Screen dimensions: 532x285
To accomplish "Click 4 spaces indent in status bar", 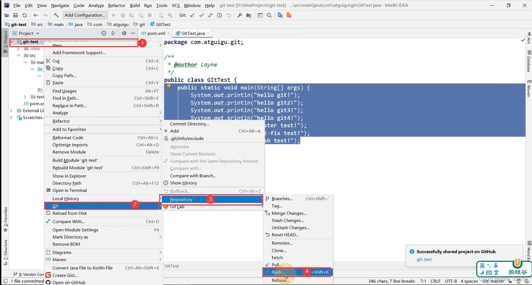I will 469,281.
